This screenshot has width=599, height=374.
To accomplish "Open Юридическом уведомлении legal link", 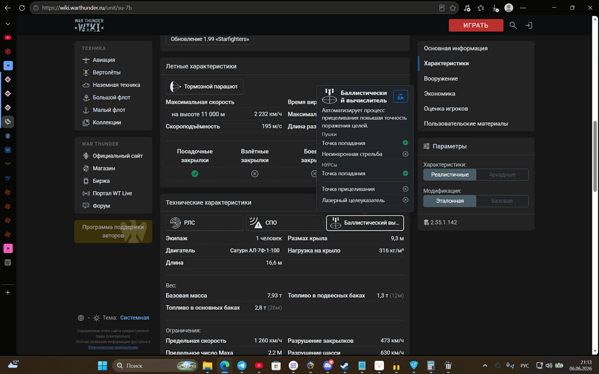I will [113, 347].
